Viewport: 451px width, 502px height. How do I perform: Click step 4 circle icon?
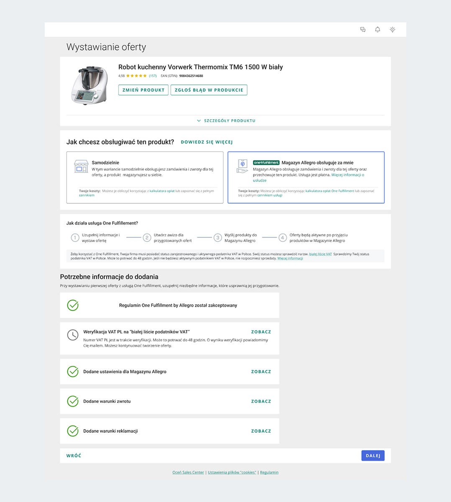coord(282,238)
